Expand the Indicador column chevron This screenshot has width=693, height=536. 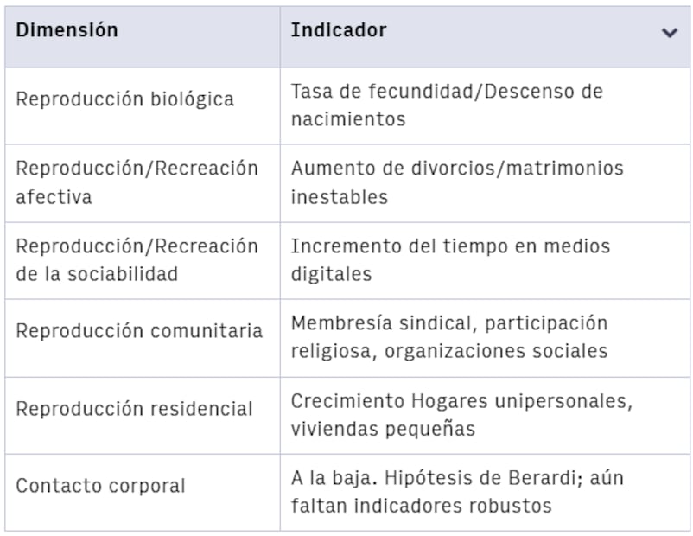[x=669, y=32]
